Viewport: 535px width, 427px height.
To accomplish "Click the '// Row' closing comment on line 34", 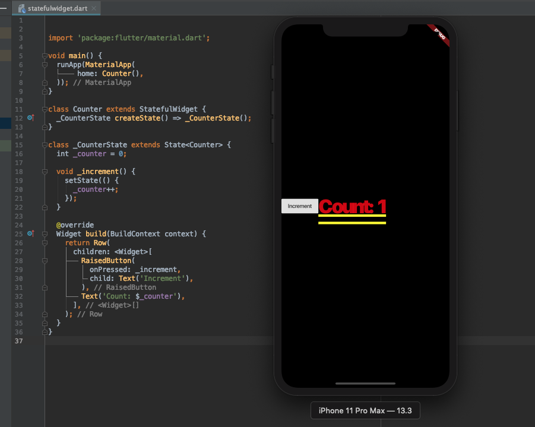I will (90, 314).
